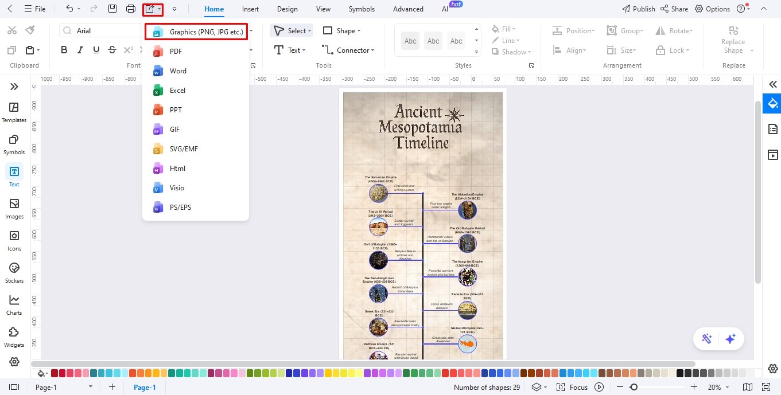Click Replace Shape button
The height and width of the screenshot is (395, 781).
coord(733,39)
